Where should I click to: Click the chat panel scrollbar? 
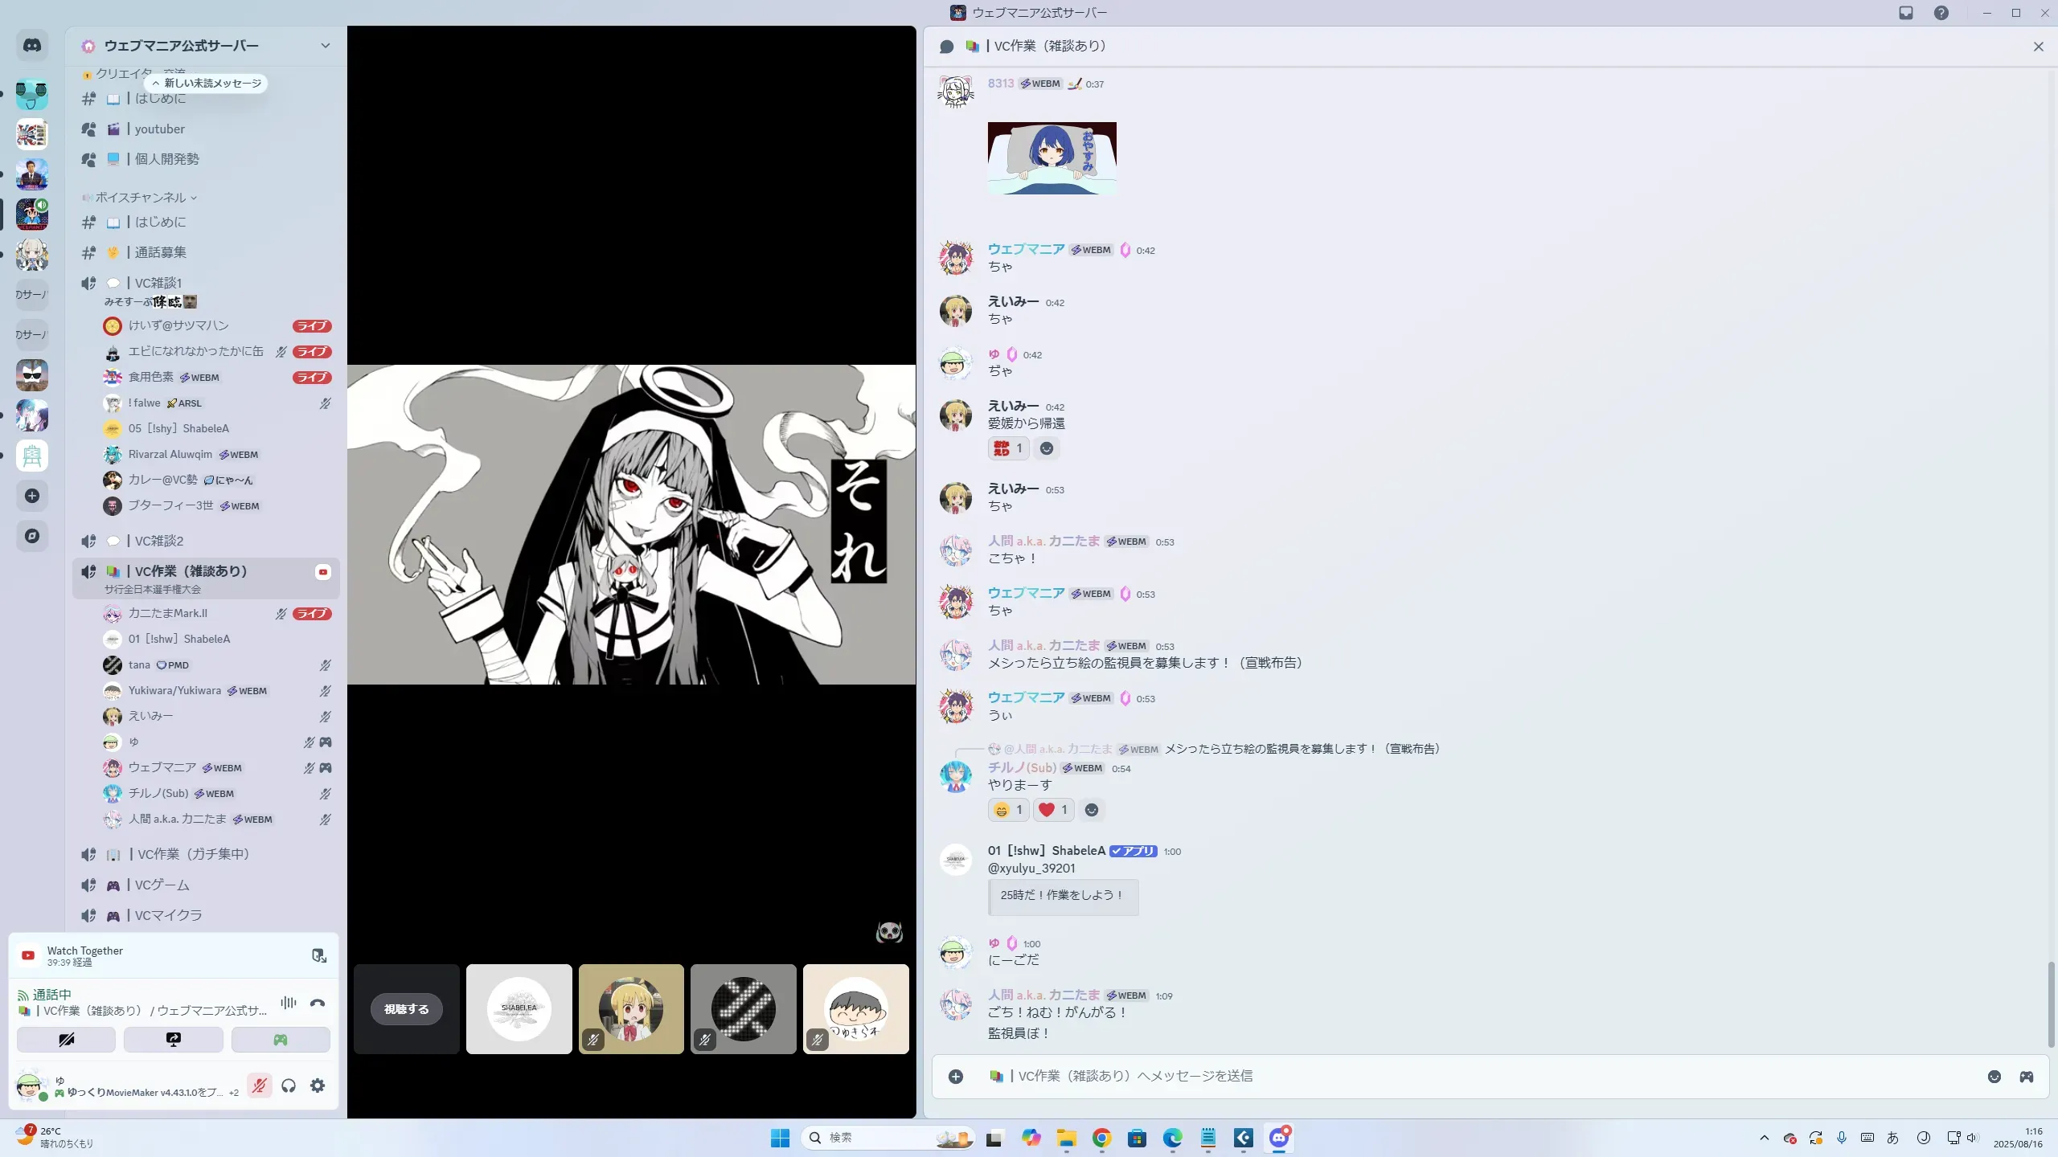2051,1004
